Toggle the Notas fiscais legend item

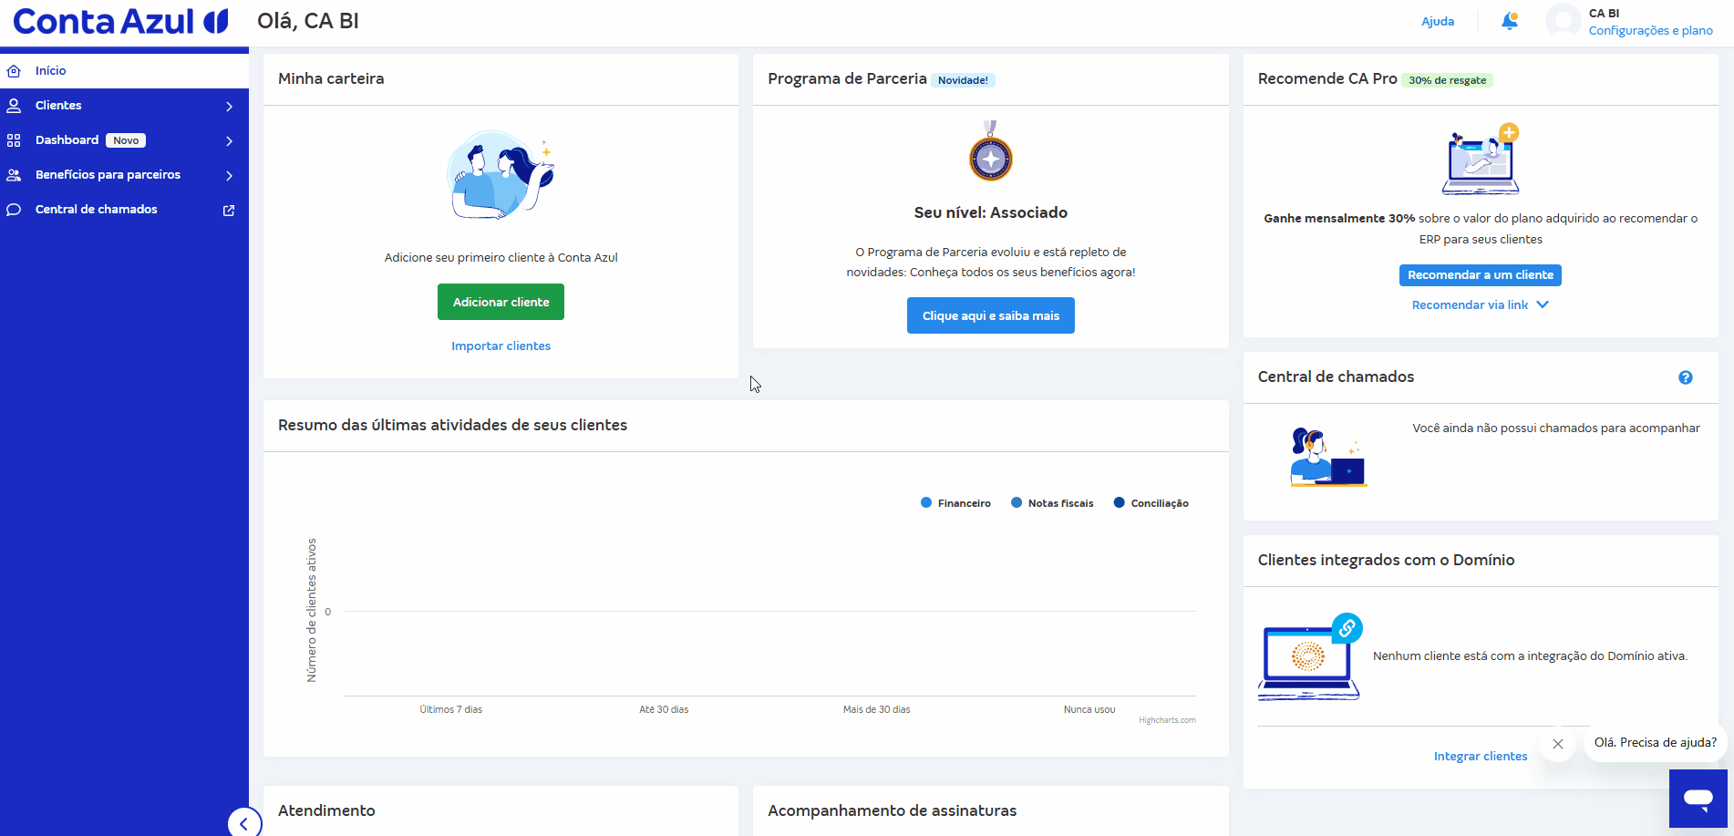coord(1052,502)
